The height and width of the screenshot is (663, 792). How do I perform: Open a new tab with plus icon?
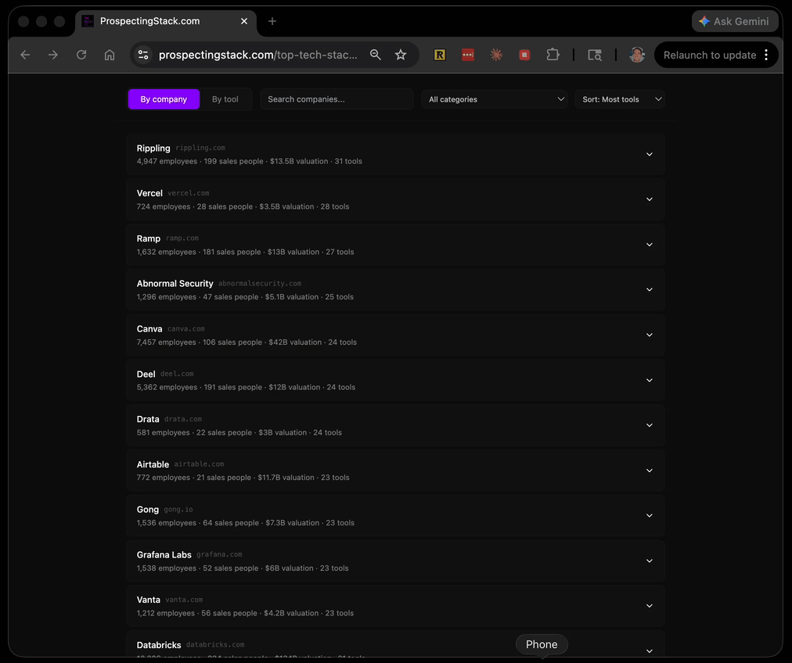pyautogui.click(x=272, y=21)
